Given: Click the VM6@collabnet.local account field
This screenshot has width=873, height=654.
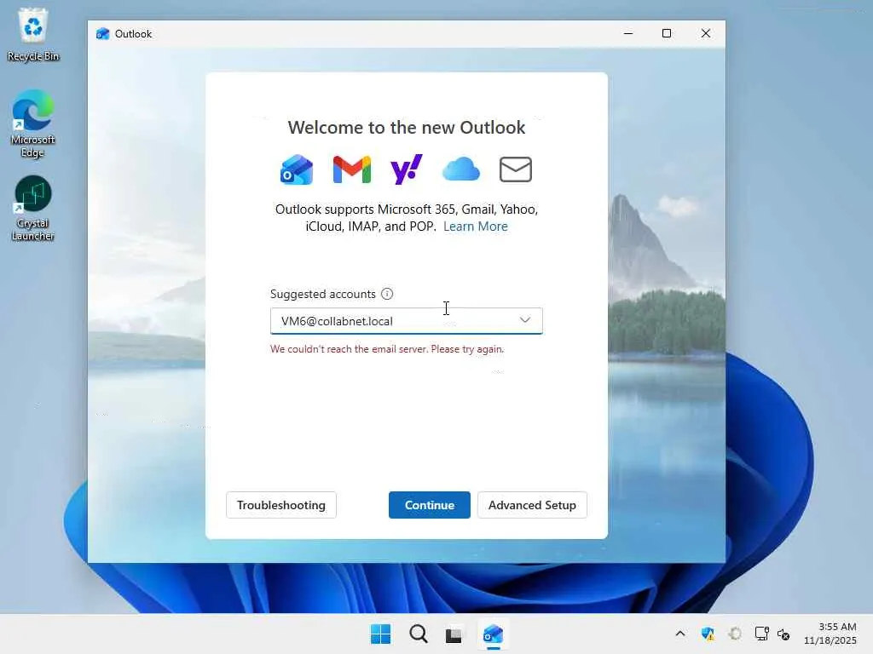Looking at the screenshot, I should [407, 321].
